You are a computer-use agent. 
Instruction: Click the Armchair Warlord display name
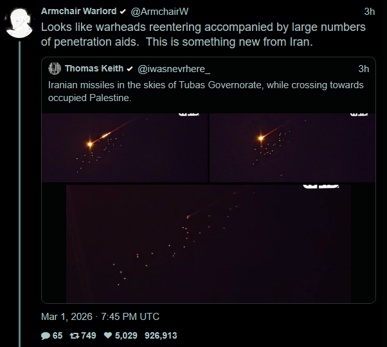click(x=78, y=12)
